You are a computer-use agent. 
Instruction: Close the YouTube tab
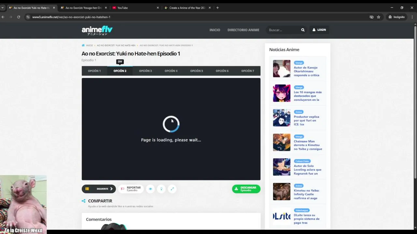pos(158,8)
